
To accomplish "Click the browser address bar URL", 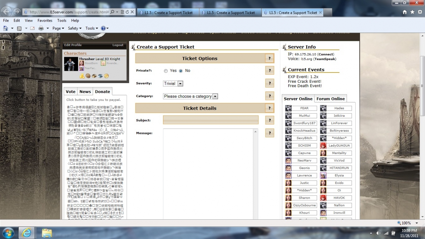I will (x=68, y=12).
